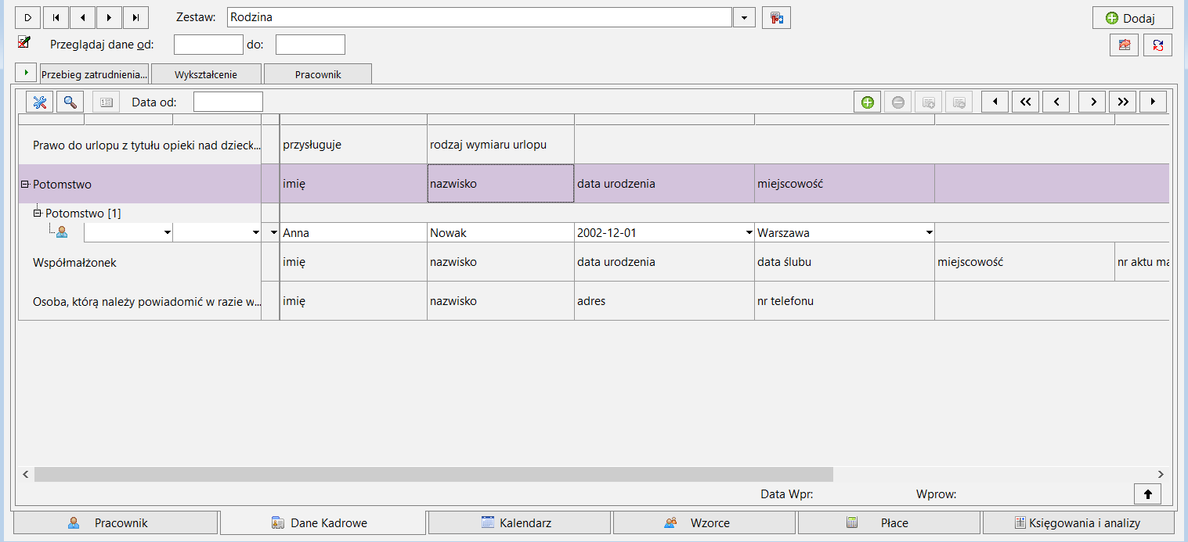Click the grayed calendar icon beside Data od
1188x542 pixels.
[x=107, y=102]
